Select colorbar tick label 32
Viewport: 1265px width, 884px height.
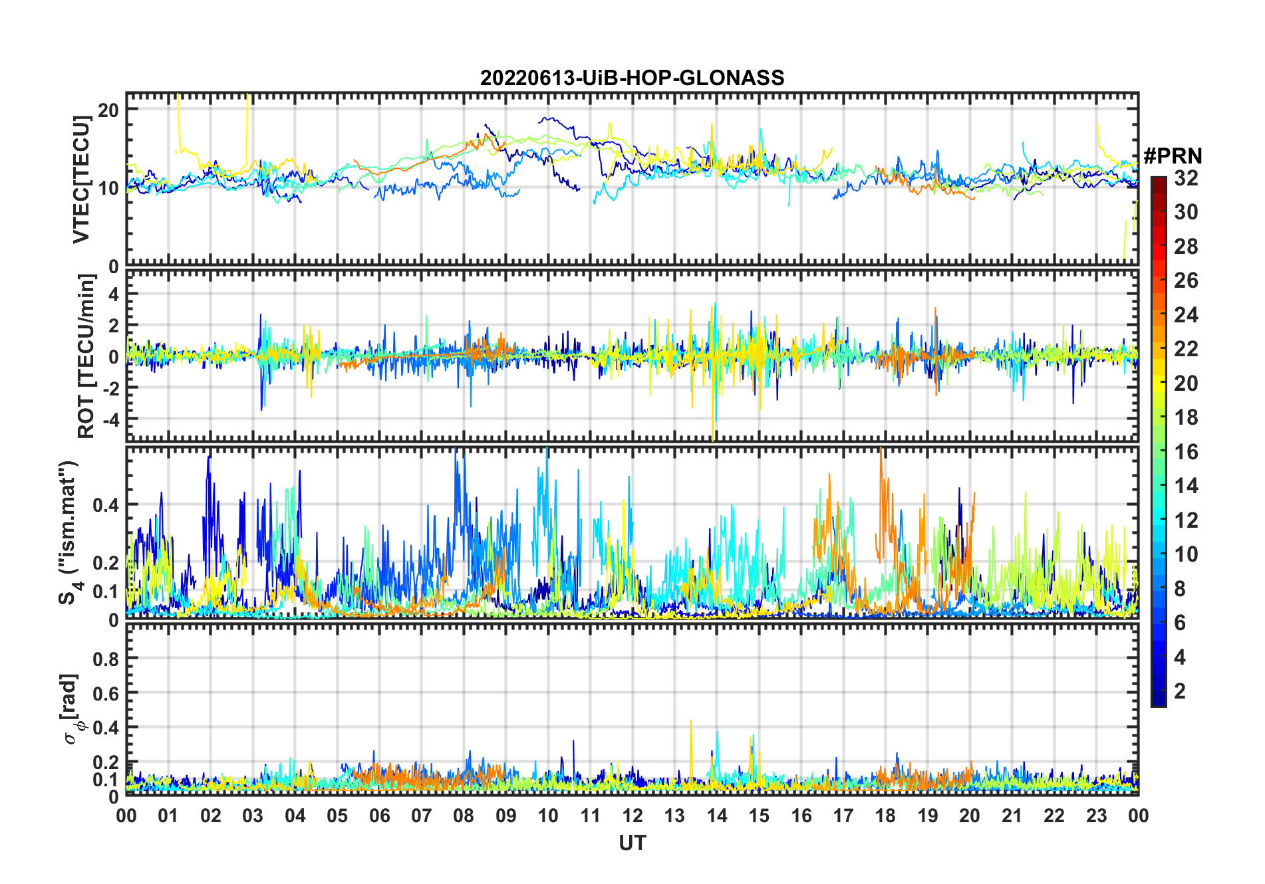coord(1187,178)
